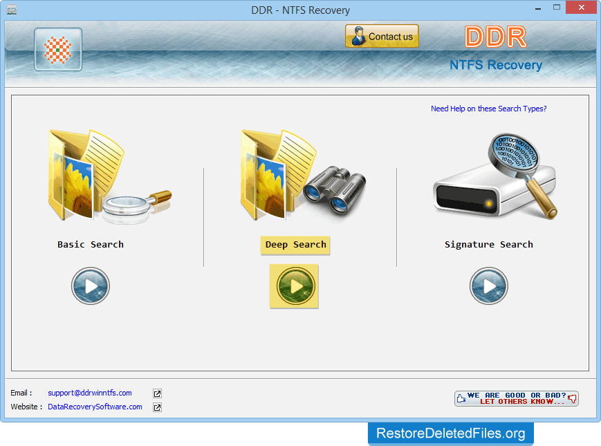Click the Signature Search hard drive icon
The image size is (601, 446).
(x=495, y=176)
